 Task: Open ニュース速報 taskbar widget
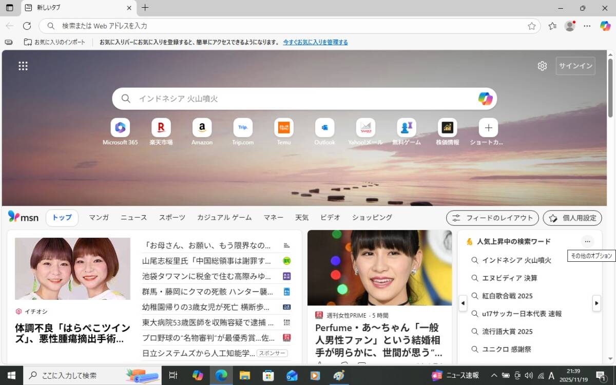coord(455,375)
